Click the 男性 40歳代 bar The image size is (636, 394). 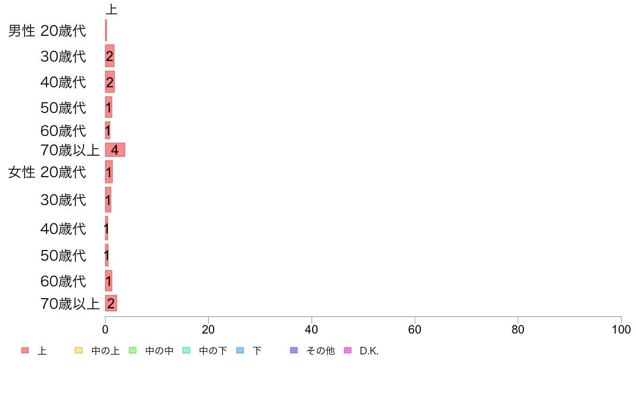tap(110, 82)
